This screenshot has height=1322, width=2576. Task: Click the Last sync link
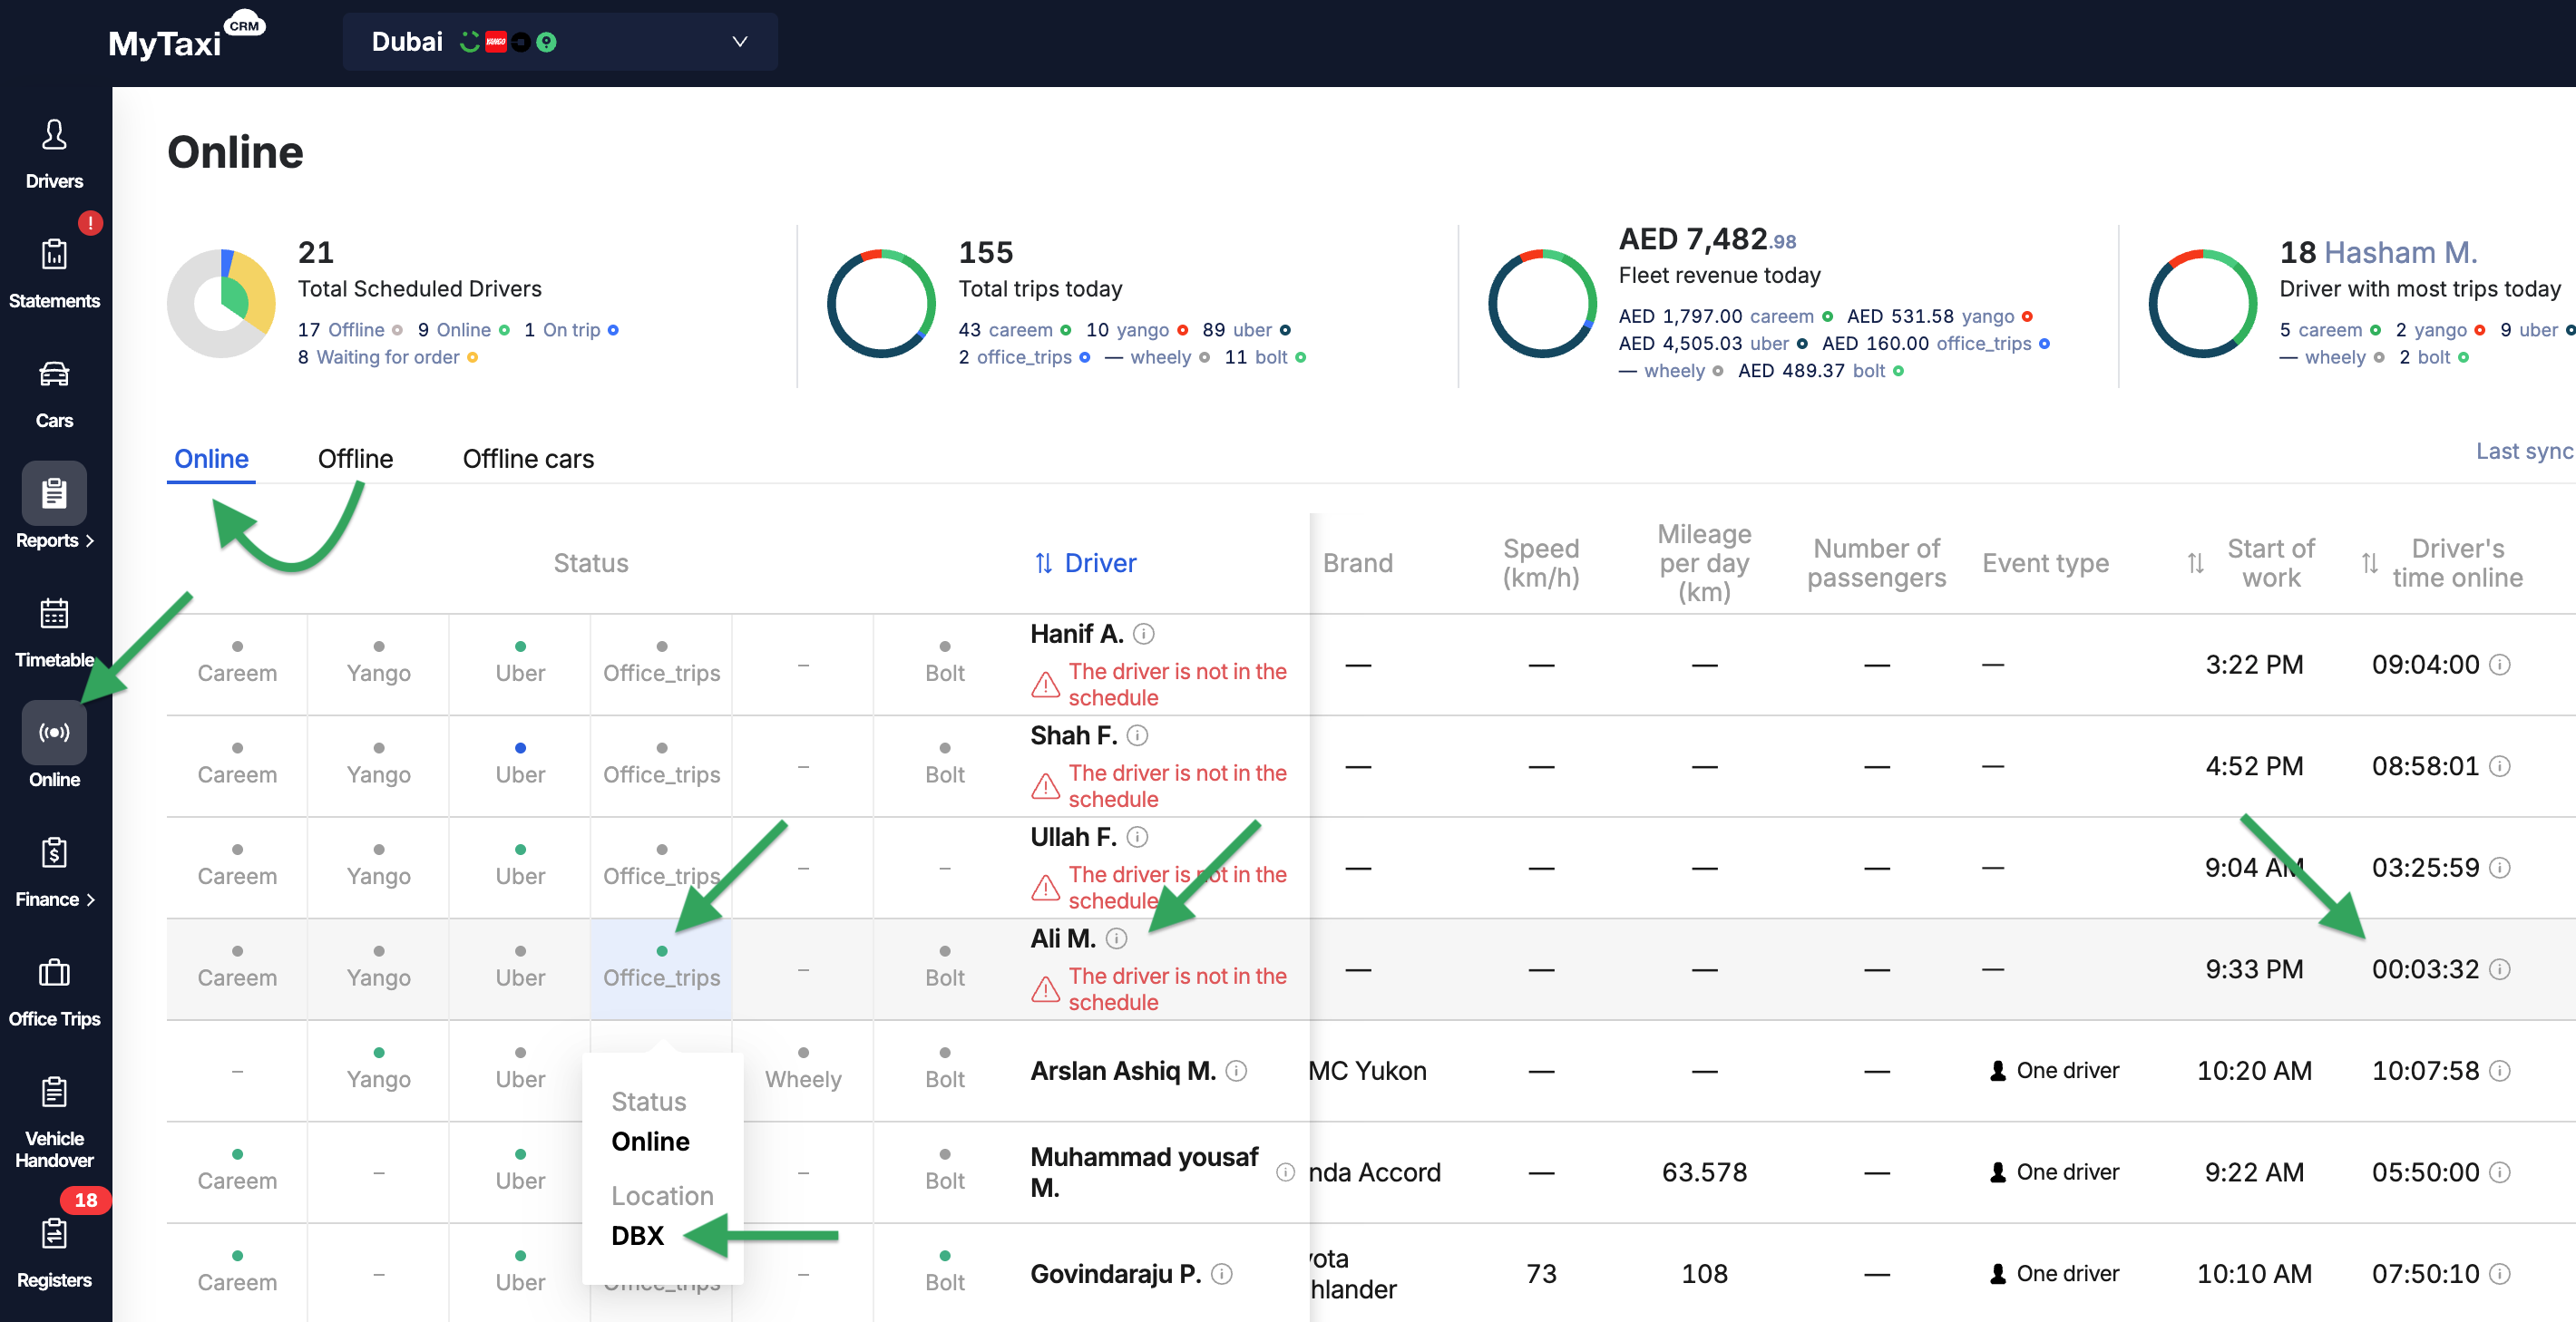2524,451
